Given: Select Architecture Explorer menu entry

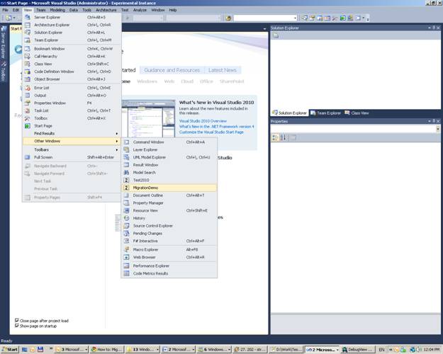Looking at the screenshot, I should coord(72,25).
